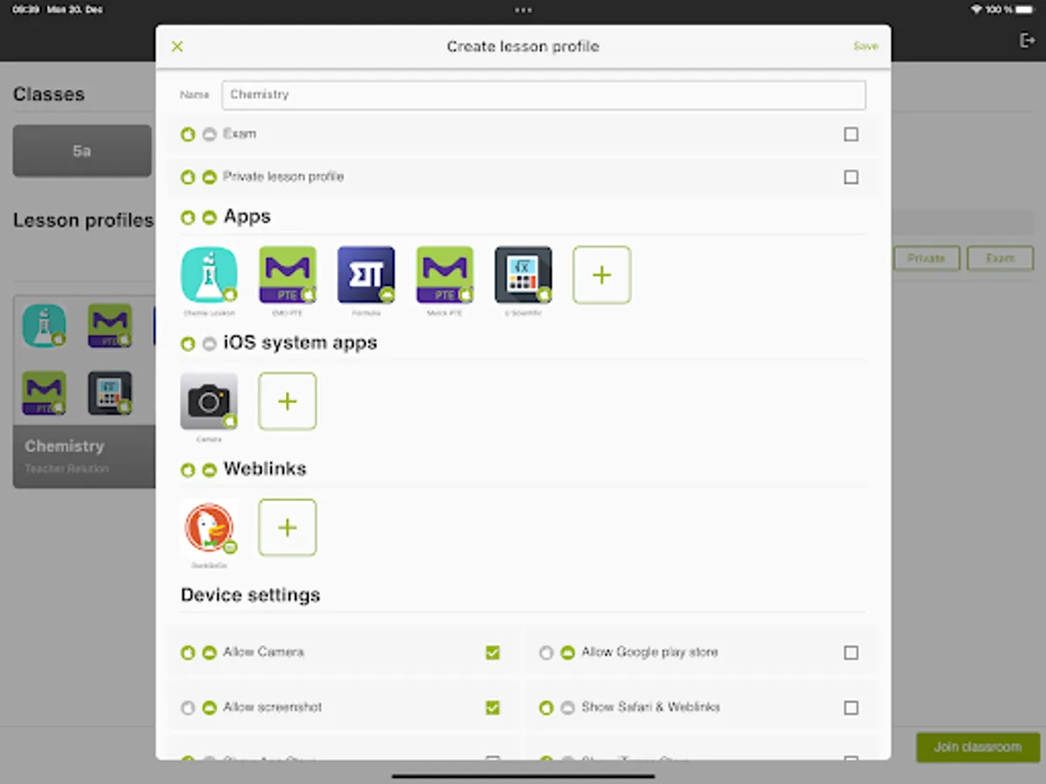Click the Apple platform icon beside Private lesson profile

click(x=187, y=177)
